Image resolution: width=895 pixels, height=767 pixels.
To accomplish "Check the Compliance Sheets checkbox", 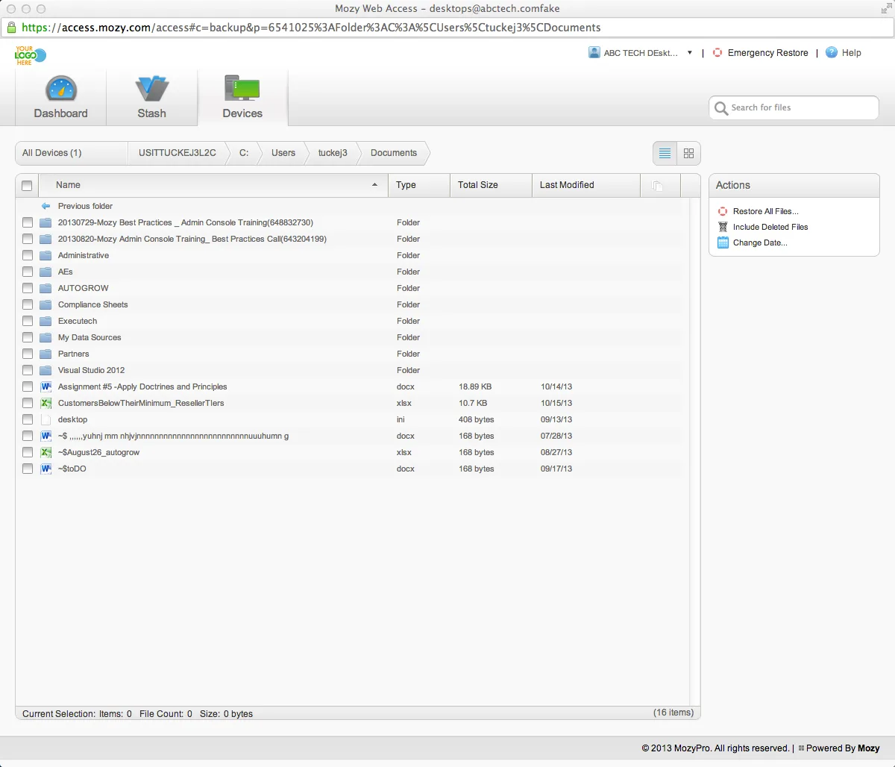I will pos(28,304).
